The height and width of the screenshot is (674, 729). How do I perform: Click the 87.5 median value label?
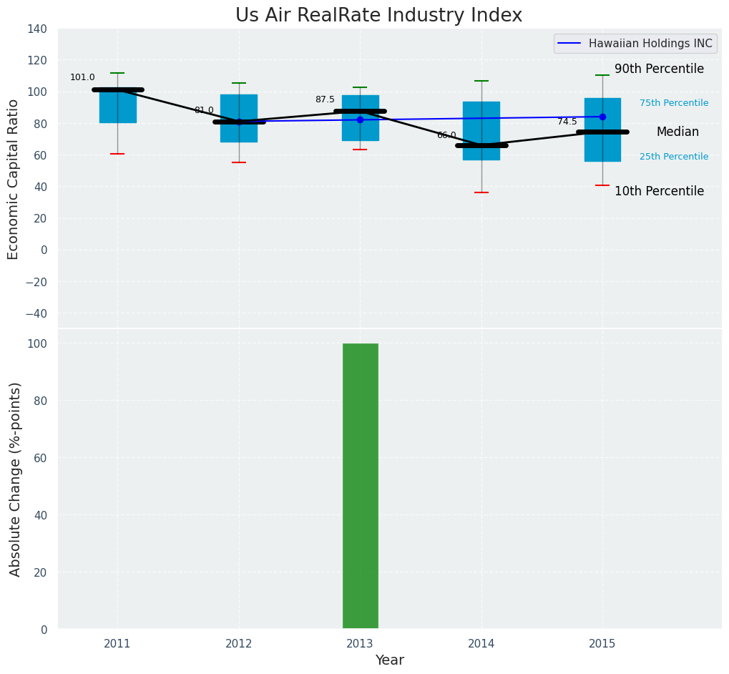(x=325, y=99)
